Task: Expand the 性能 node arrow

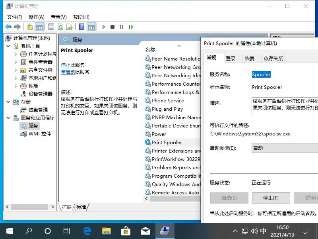Action: click(16, 86)
